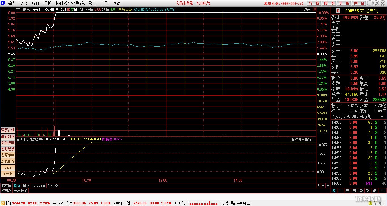Viewport: 387px width, 206px height.
Task: Open the 宏源特色 menu
Action: (x=78, y=3)
